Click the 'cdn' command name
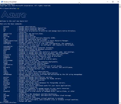 5,38
